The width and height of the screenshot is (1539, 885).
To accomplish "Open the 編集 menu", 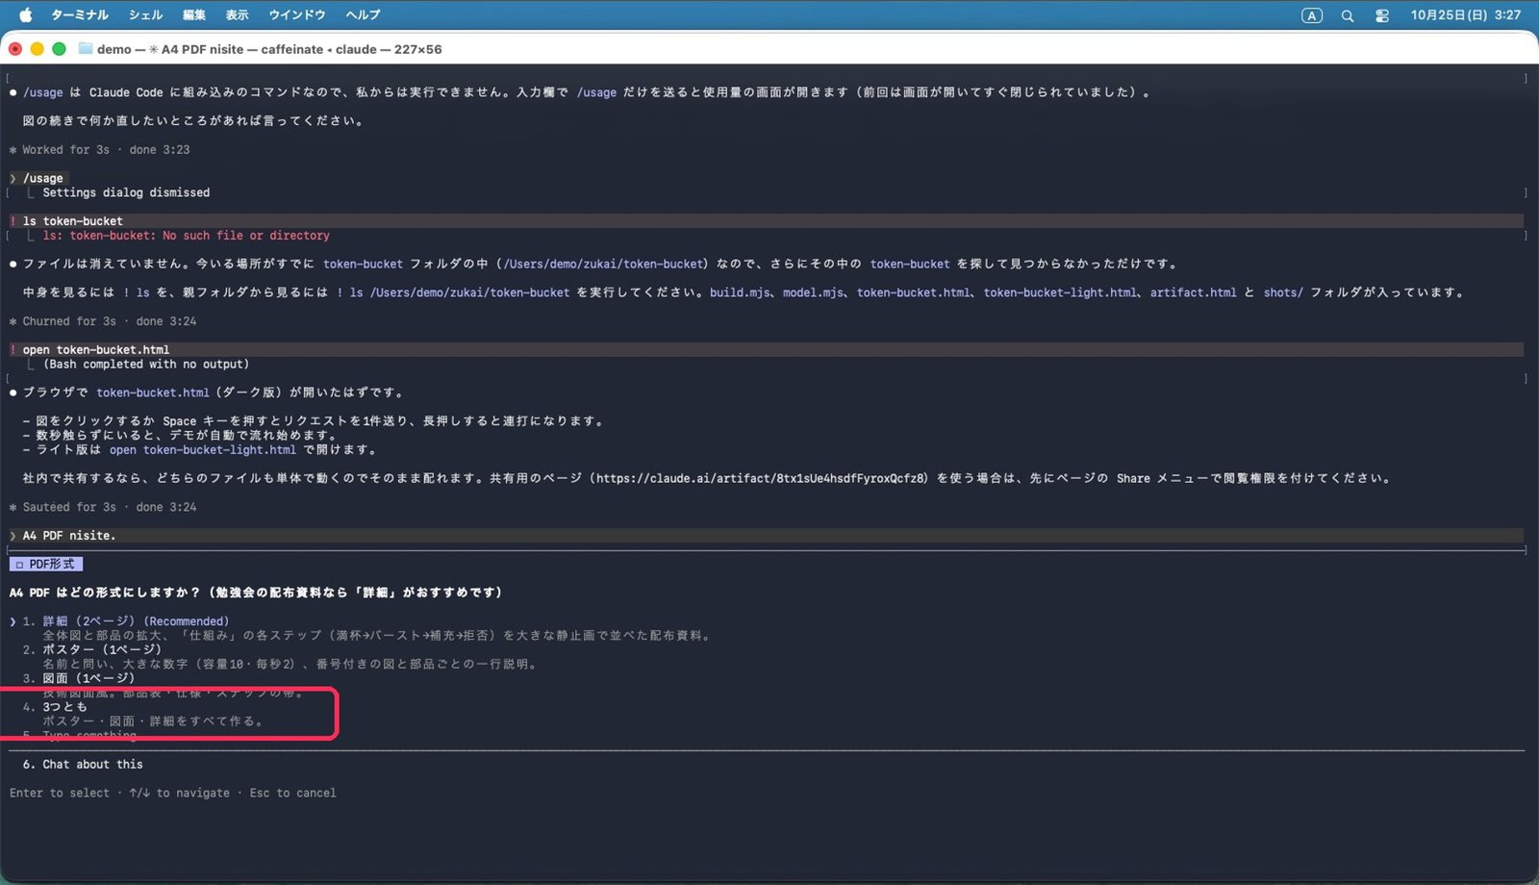I will (x=194, y=14).
